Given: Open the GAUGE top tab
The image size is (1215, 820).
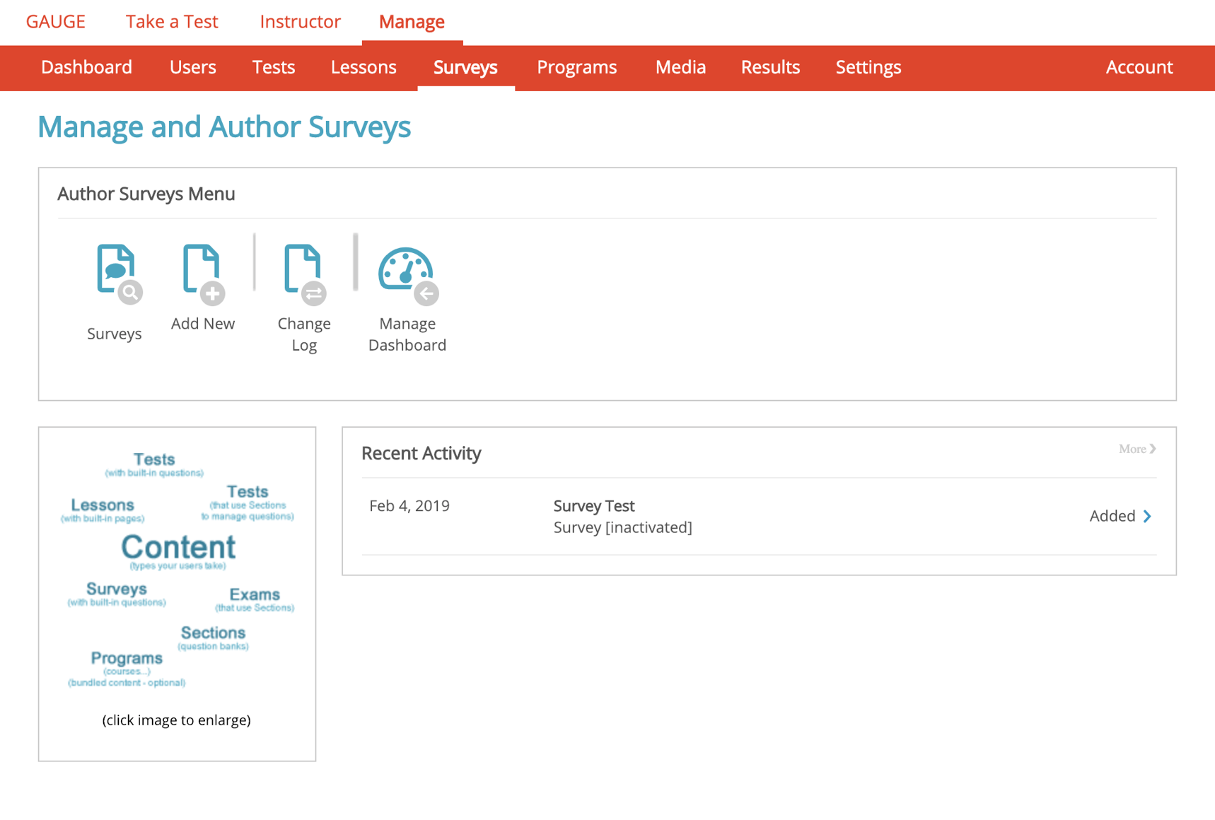Looking at the screenshot, I should (56, 22).
